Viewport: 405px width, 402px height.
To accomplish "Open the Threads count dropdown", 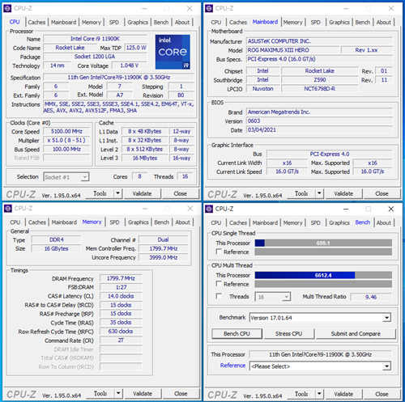I will [273, 297].
